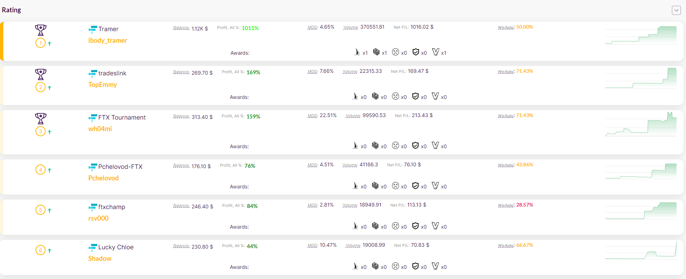Viewport: 686px width, 279px height.
Task: Click the FTX logo next to ftxchamp
Action: (93, 207)
